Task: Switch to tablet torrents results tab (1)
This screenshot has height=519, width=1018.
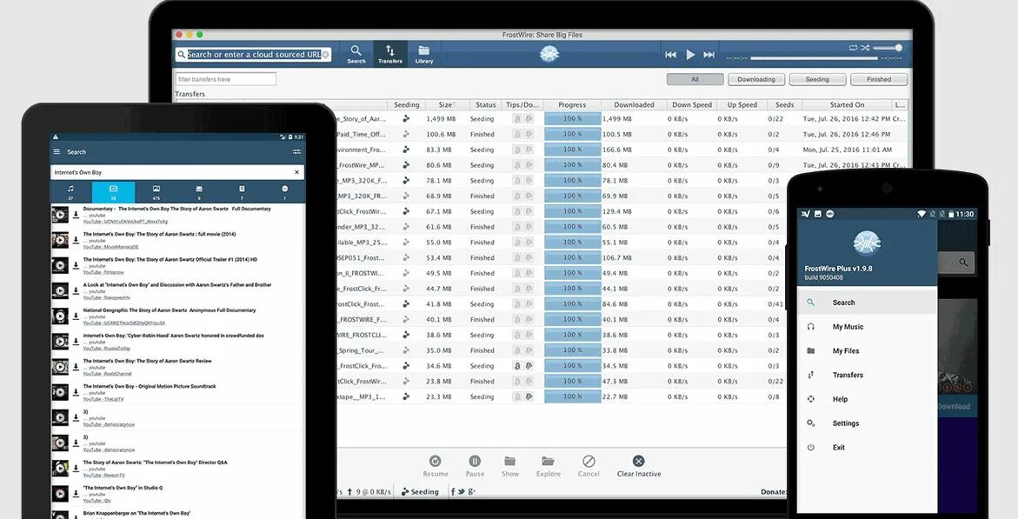Action: (x=284, y=192)
